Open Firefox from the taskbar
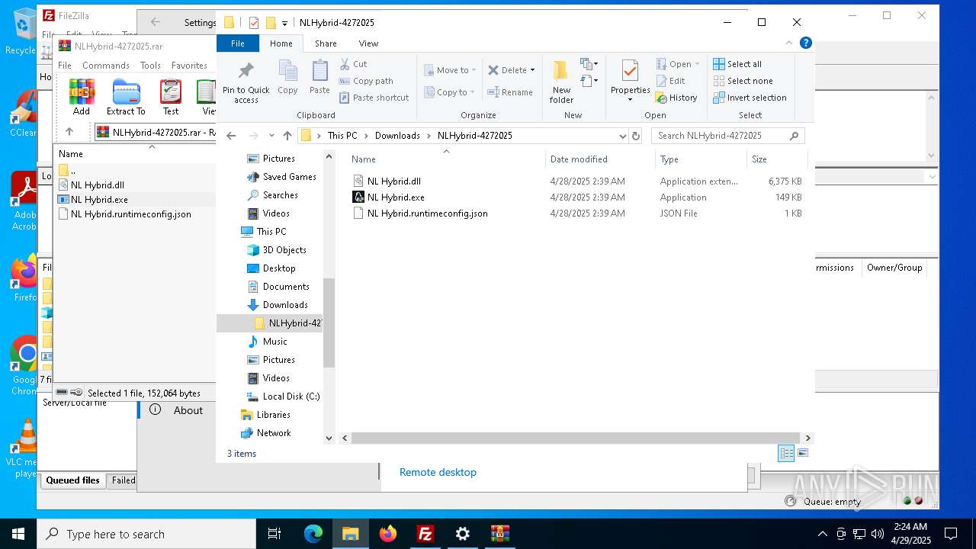This screenshot has height=549, width=976. [388, 534]
